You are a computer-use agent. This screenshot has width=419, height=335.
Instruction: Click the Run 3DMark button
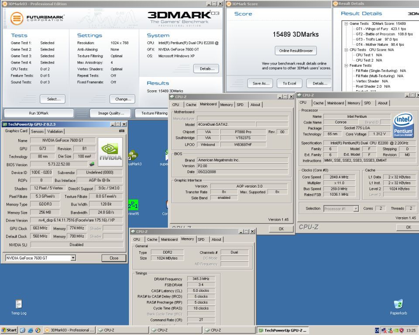coord(39,113)
